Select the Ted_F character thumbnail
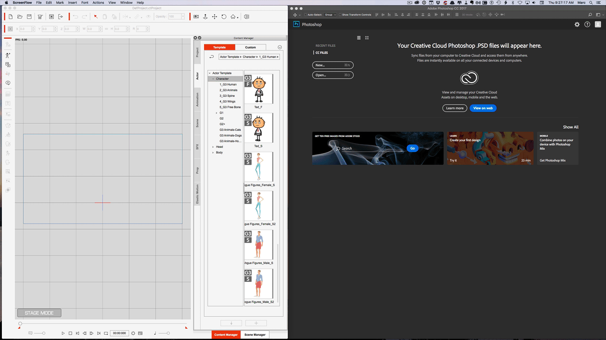 (258, 89)
